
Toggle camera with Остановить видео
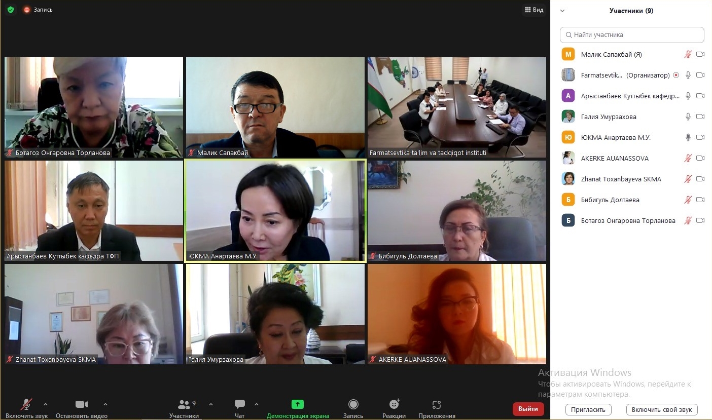tap(82, 404)
